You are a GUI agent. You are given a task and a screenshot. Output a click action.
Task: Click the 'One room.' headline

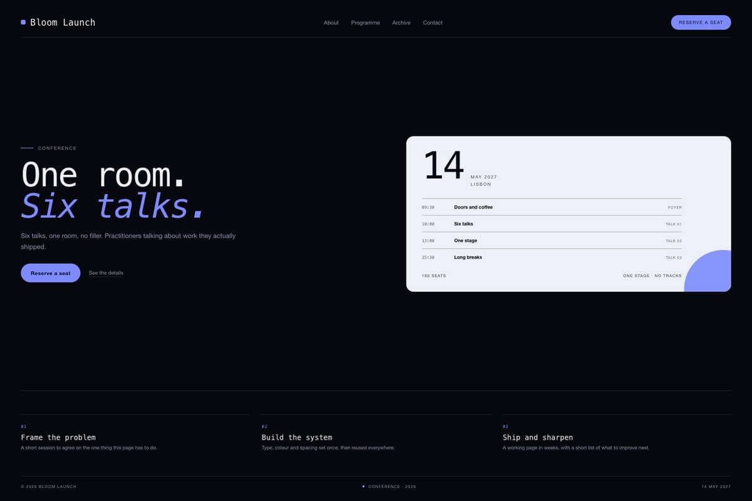pyautogui.click(x=103, y=174)
